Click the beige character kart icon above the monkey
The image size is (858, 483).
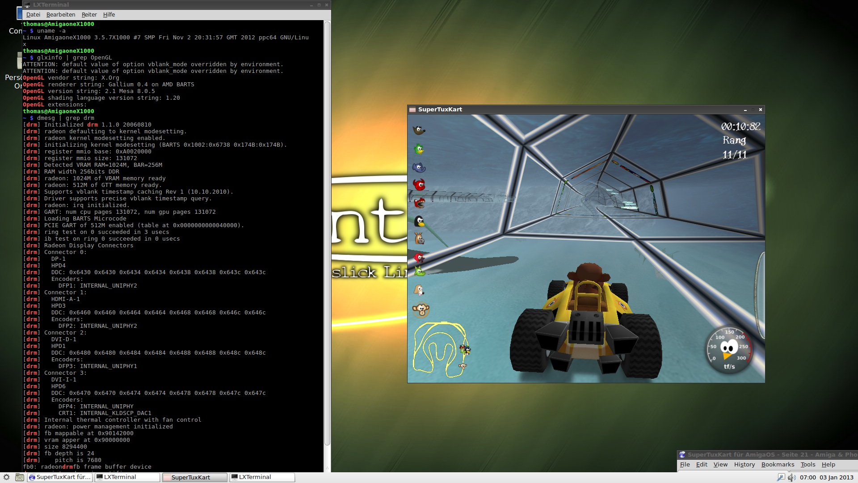click(419, 290)
